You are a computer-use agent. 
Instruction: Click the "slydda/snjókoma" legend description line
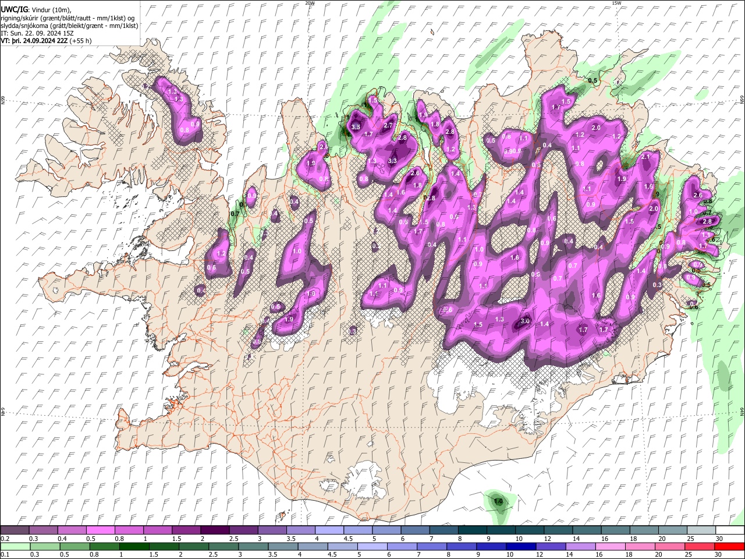[69, 26]
